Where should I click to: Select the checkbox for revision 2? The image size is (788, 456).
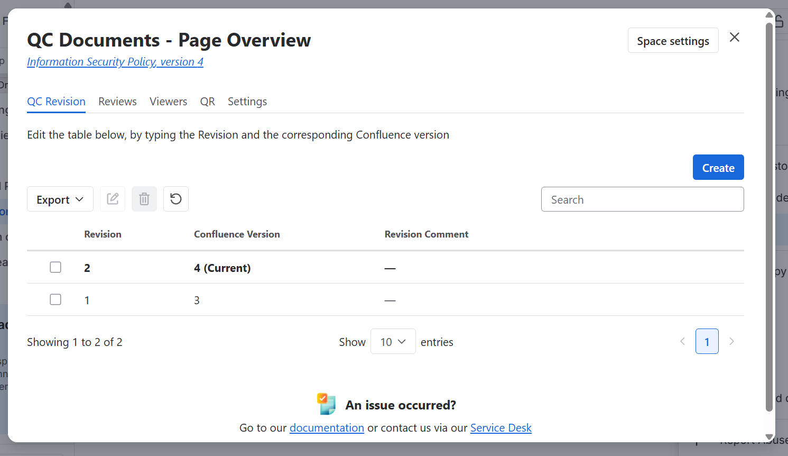point(55,267)
